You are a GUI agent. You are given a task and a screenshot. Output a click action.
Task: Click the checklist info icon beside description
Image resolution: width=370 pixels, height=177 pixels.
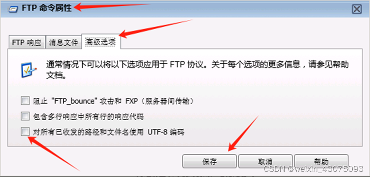29,70
